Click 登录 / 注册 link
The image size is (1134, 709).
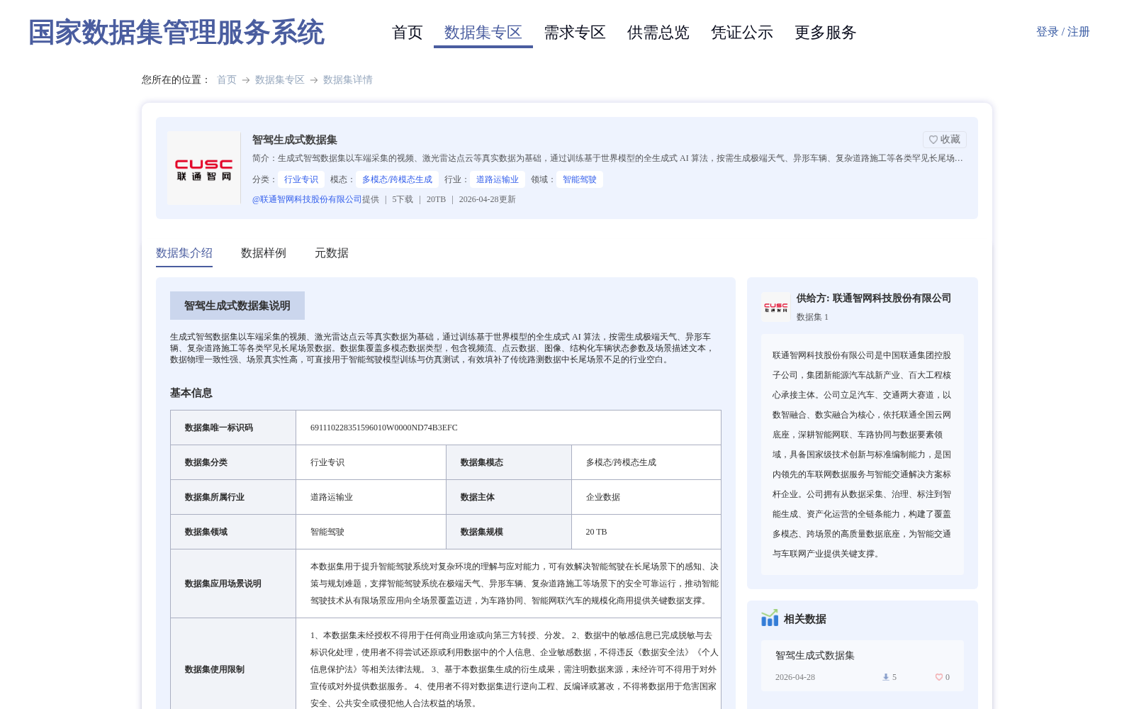pyautogui.click(x=1063, y=32)
